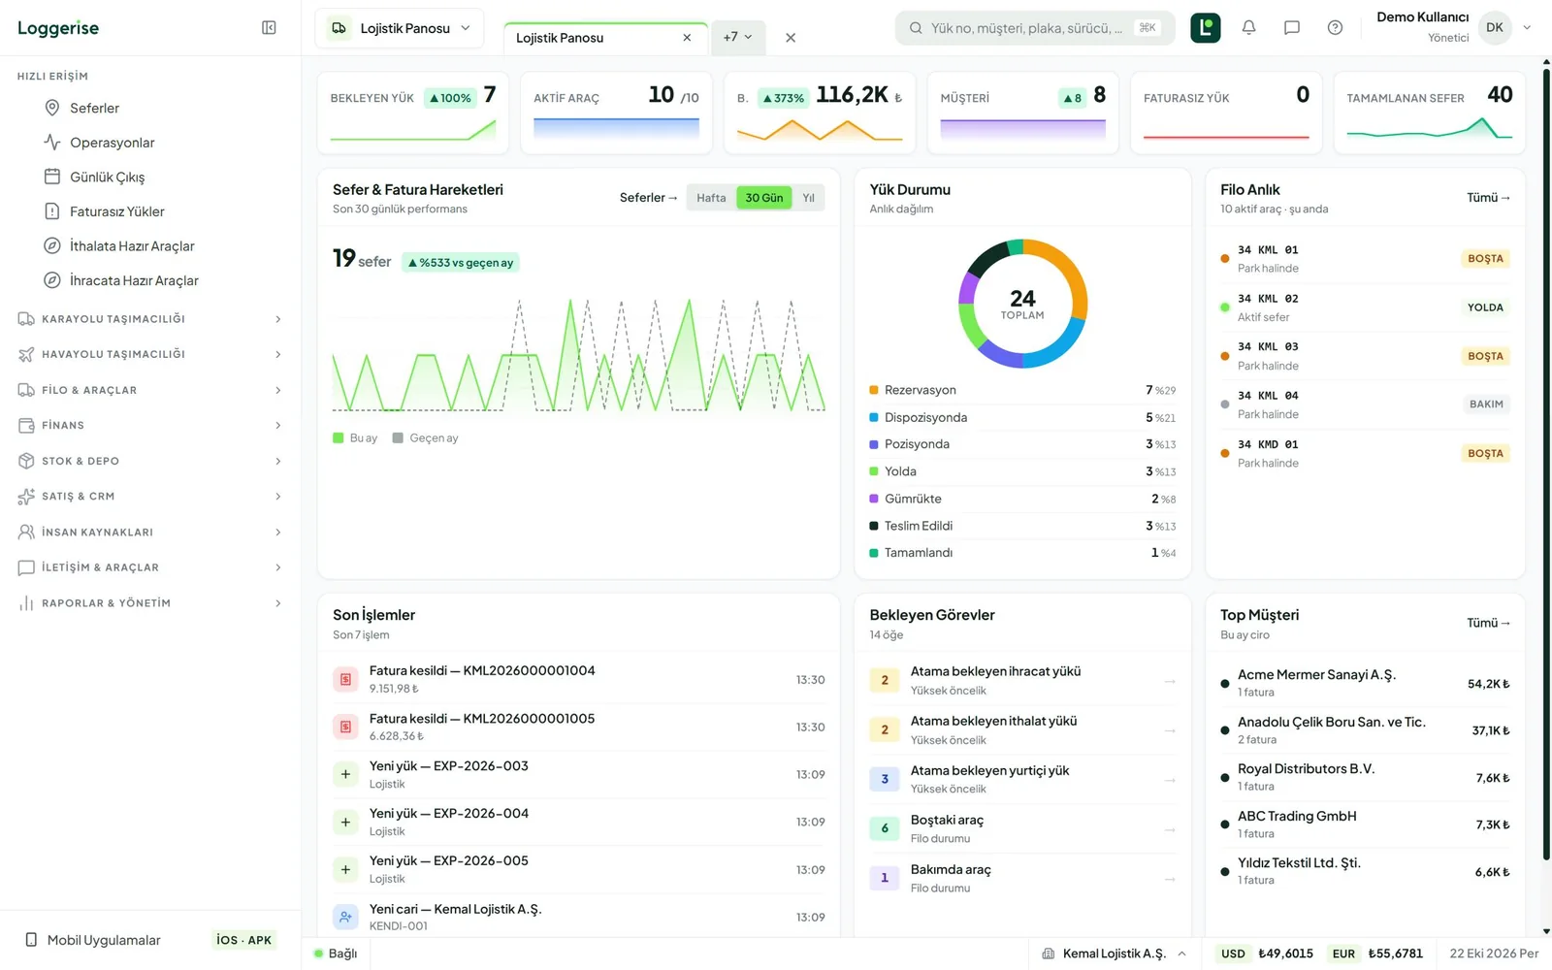The width and height of the screenshot is (1552, 970).
Task: Open Faturasız Yükler in sidebar
Action: 116,211
